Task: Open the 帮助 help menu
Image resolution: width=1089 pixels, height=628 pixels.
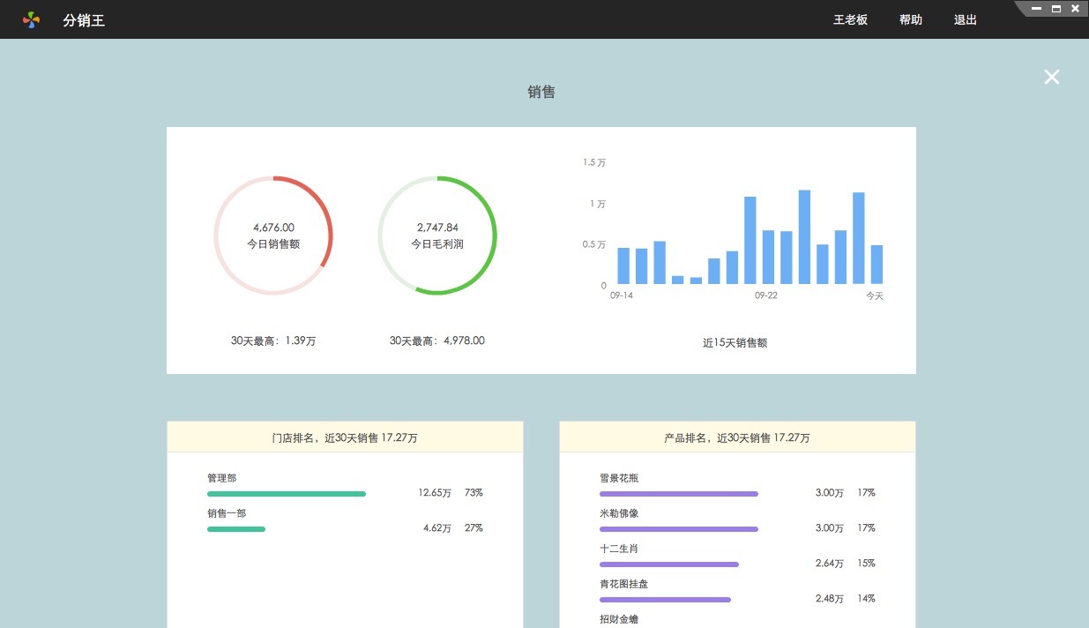Action: tap(911, 19)
